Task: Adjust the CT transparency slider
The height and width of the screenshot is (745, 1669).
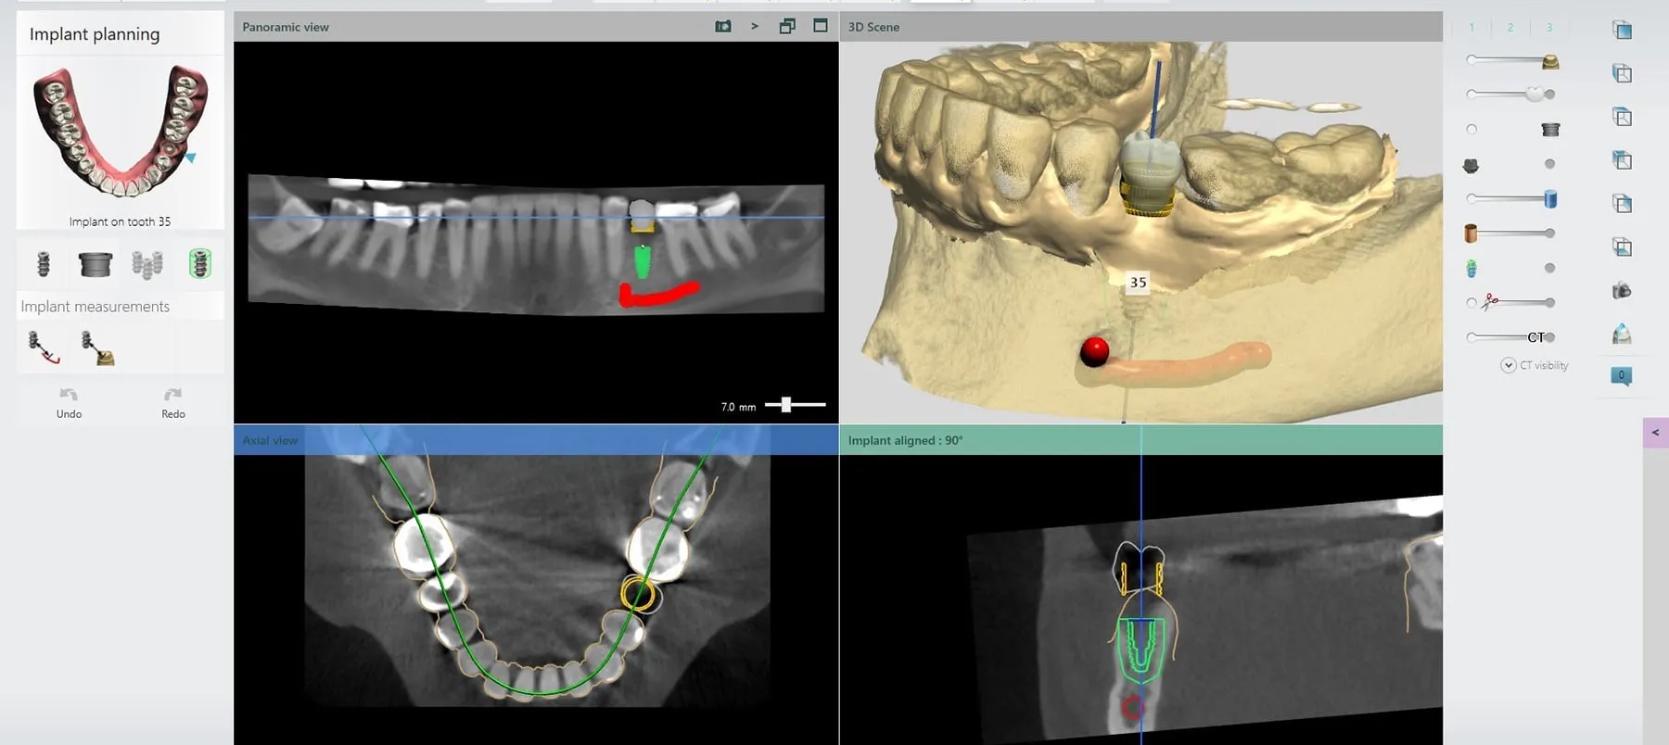Action: point(1510,337)
